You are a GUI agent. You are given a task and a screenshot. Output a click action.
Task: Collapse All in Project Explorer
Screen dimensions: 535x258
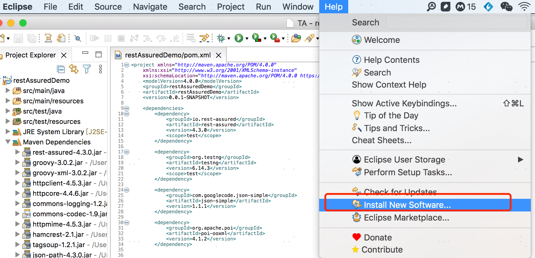pyautogui.click(x=61, y=69)
